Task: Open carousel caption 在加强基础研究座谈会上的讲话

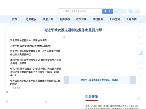Action: tap(99, 80)
